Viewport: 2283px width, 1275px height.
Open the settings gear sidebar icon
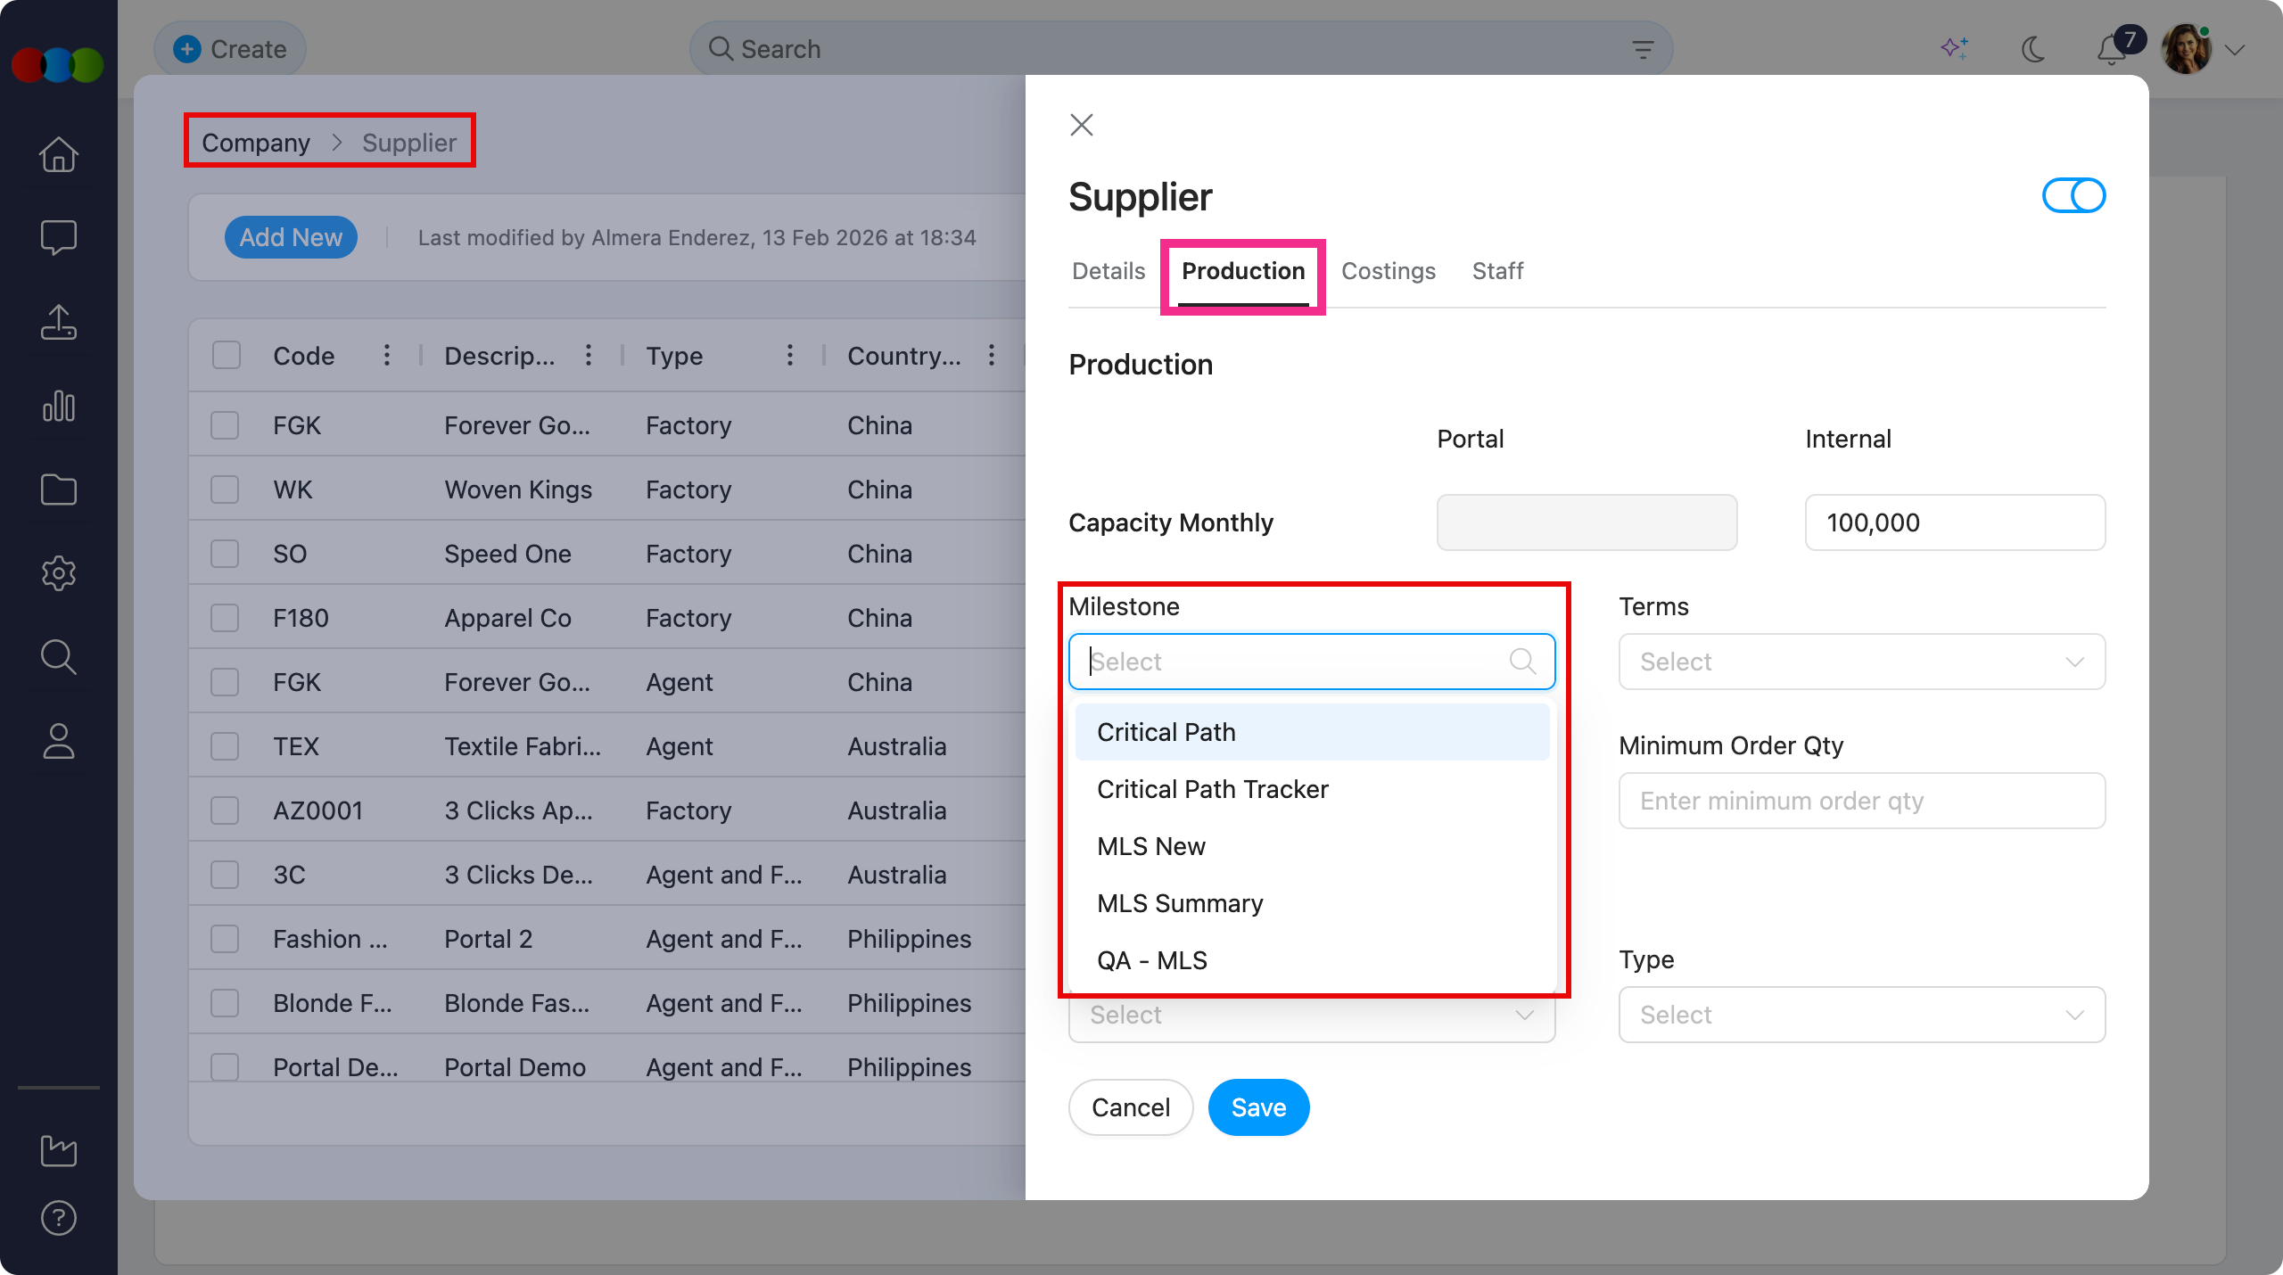tap(59, 573)
